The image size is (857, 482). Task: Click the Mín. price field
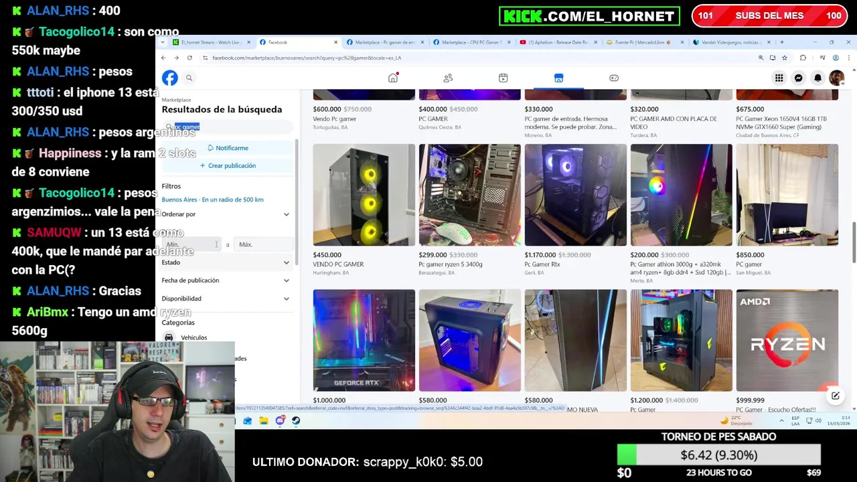(x=193, y=245)
